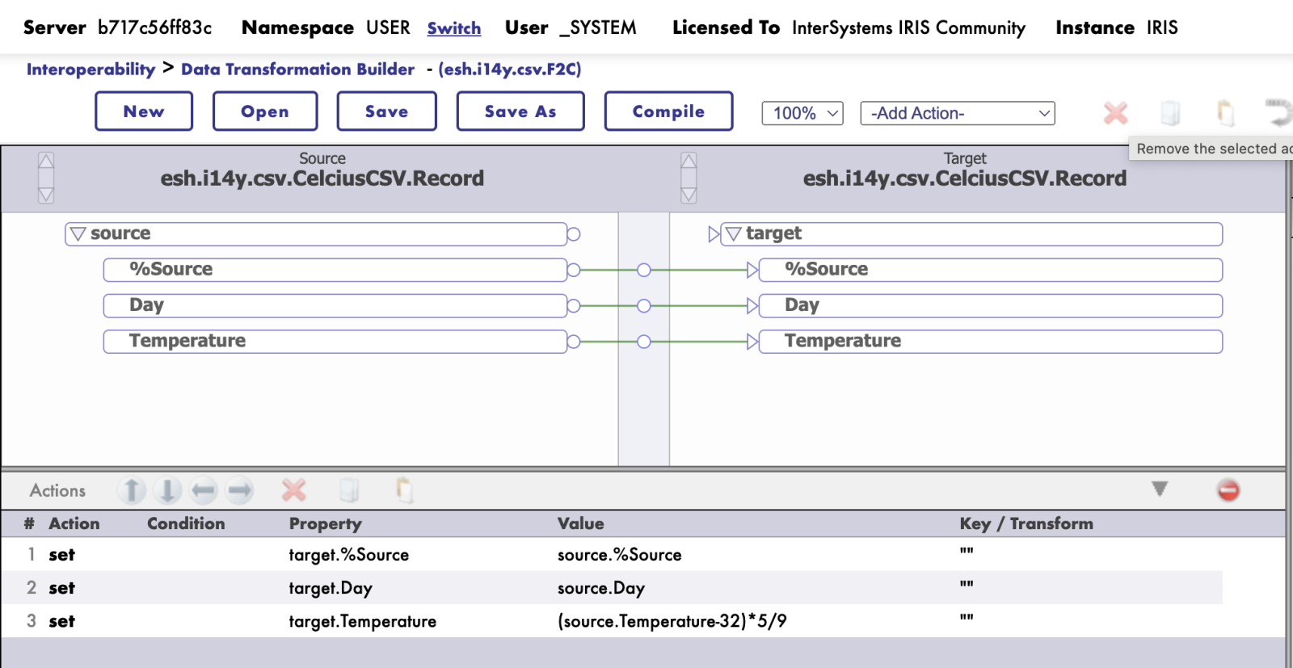Click the value (source.Temperature-32)*5/9
This screenshot has width=1293, height=668.
click(x=672, y=621)
